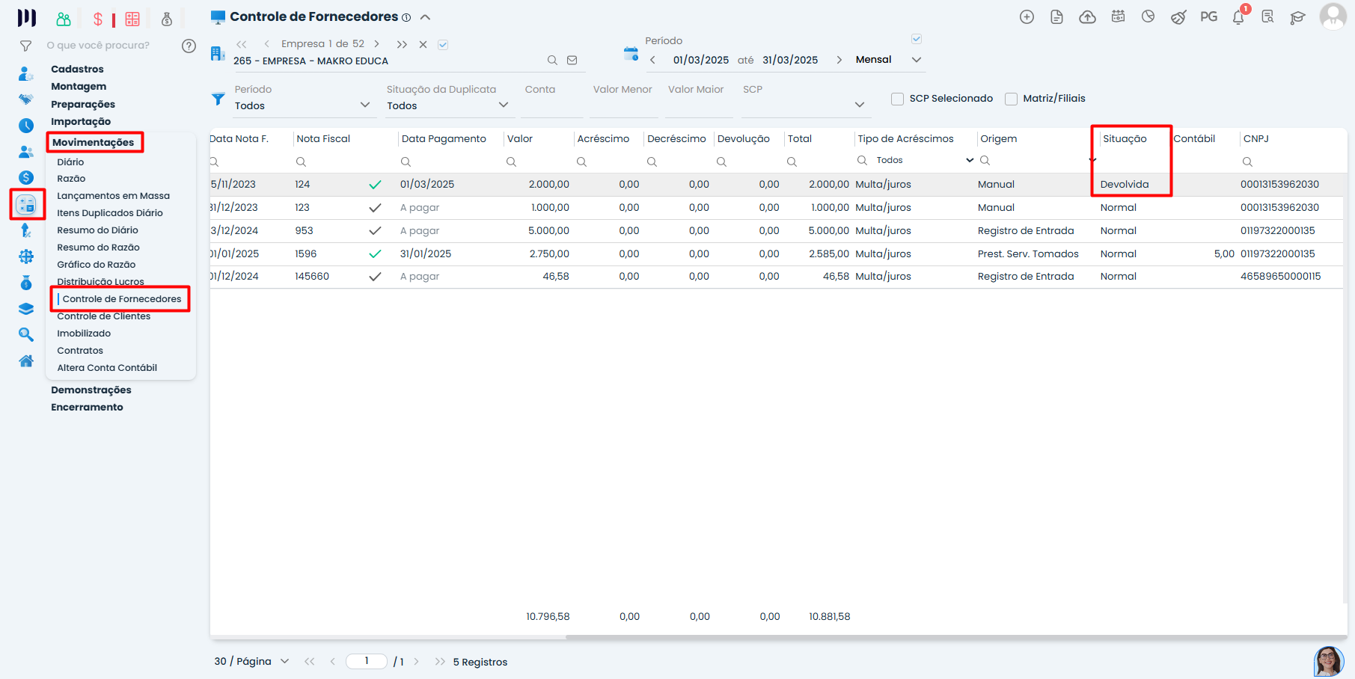Click the Valor Menor input field

point(623,106)
